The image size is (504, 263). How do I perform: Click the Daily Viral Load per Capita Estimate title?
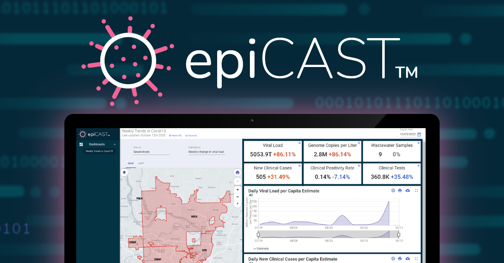[283, 191]
